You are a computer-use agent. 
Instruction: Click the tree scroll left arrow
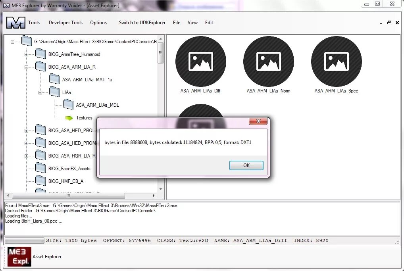[x=8, y=196]
